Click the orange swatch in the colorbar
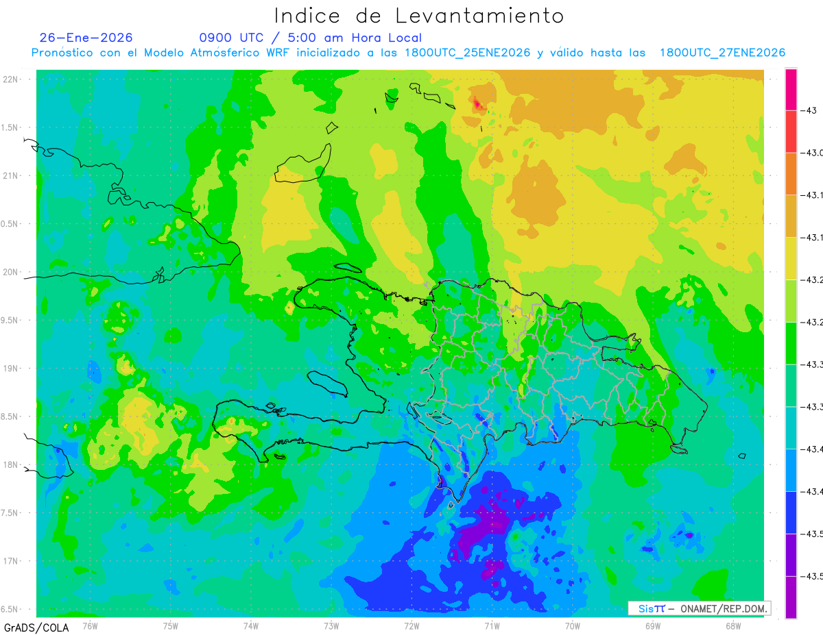 tap(791, 174)
